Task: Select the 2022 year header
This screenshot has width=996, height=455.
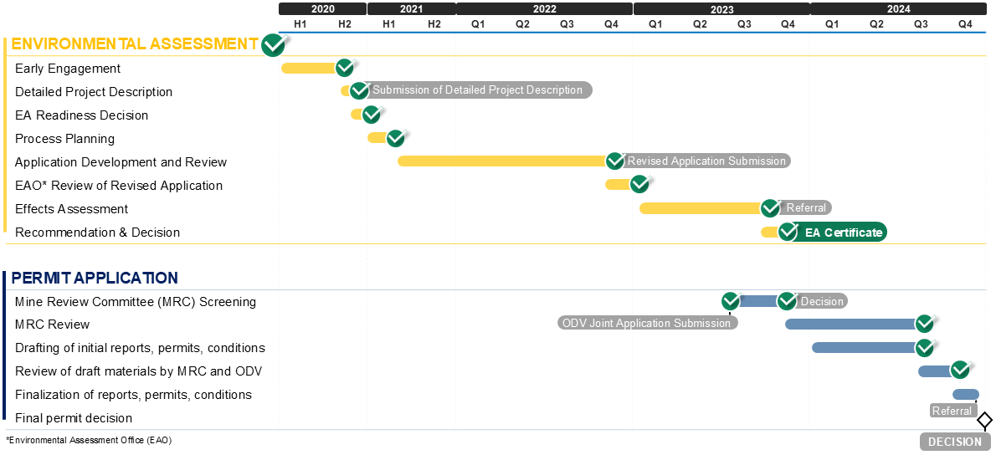Action: click(544, 9)
